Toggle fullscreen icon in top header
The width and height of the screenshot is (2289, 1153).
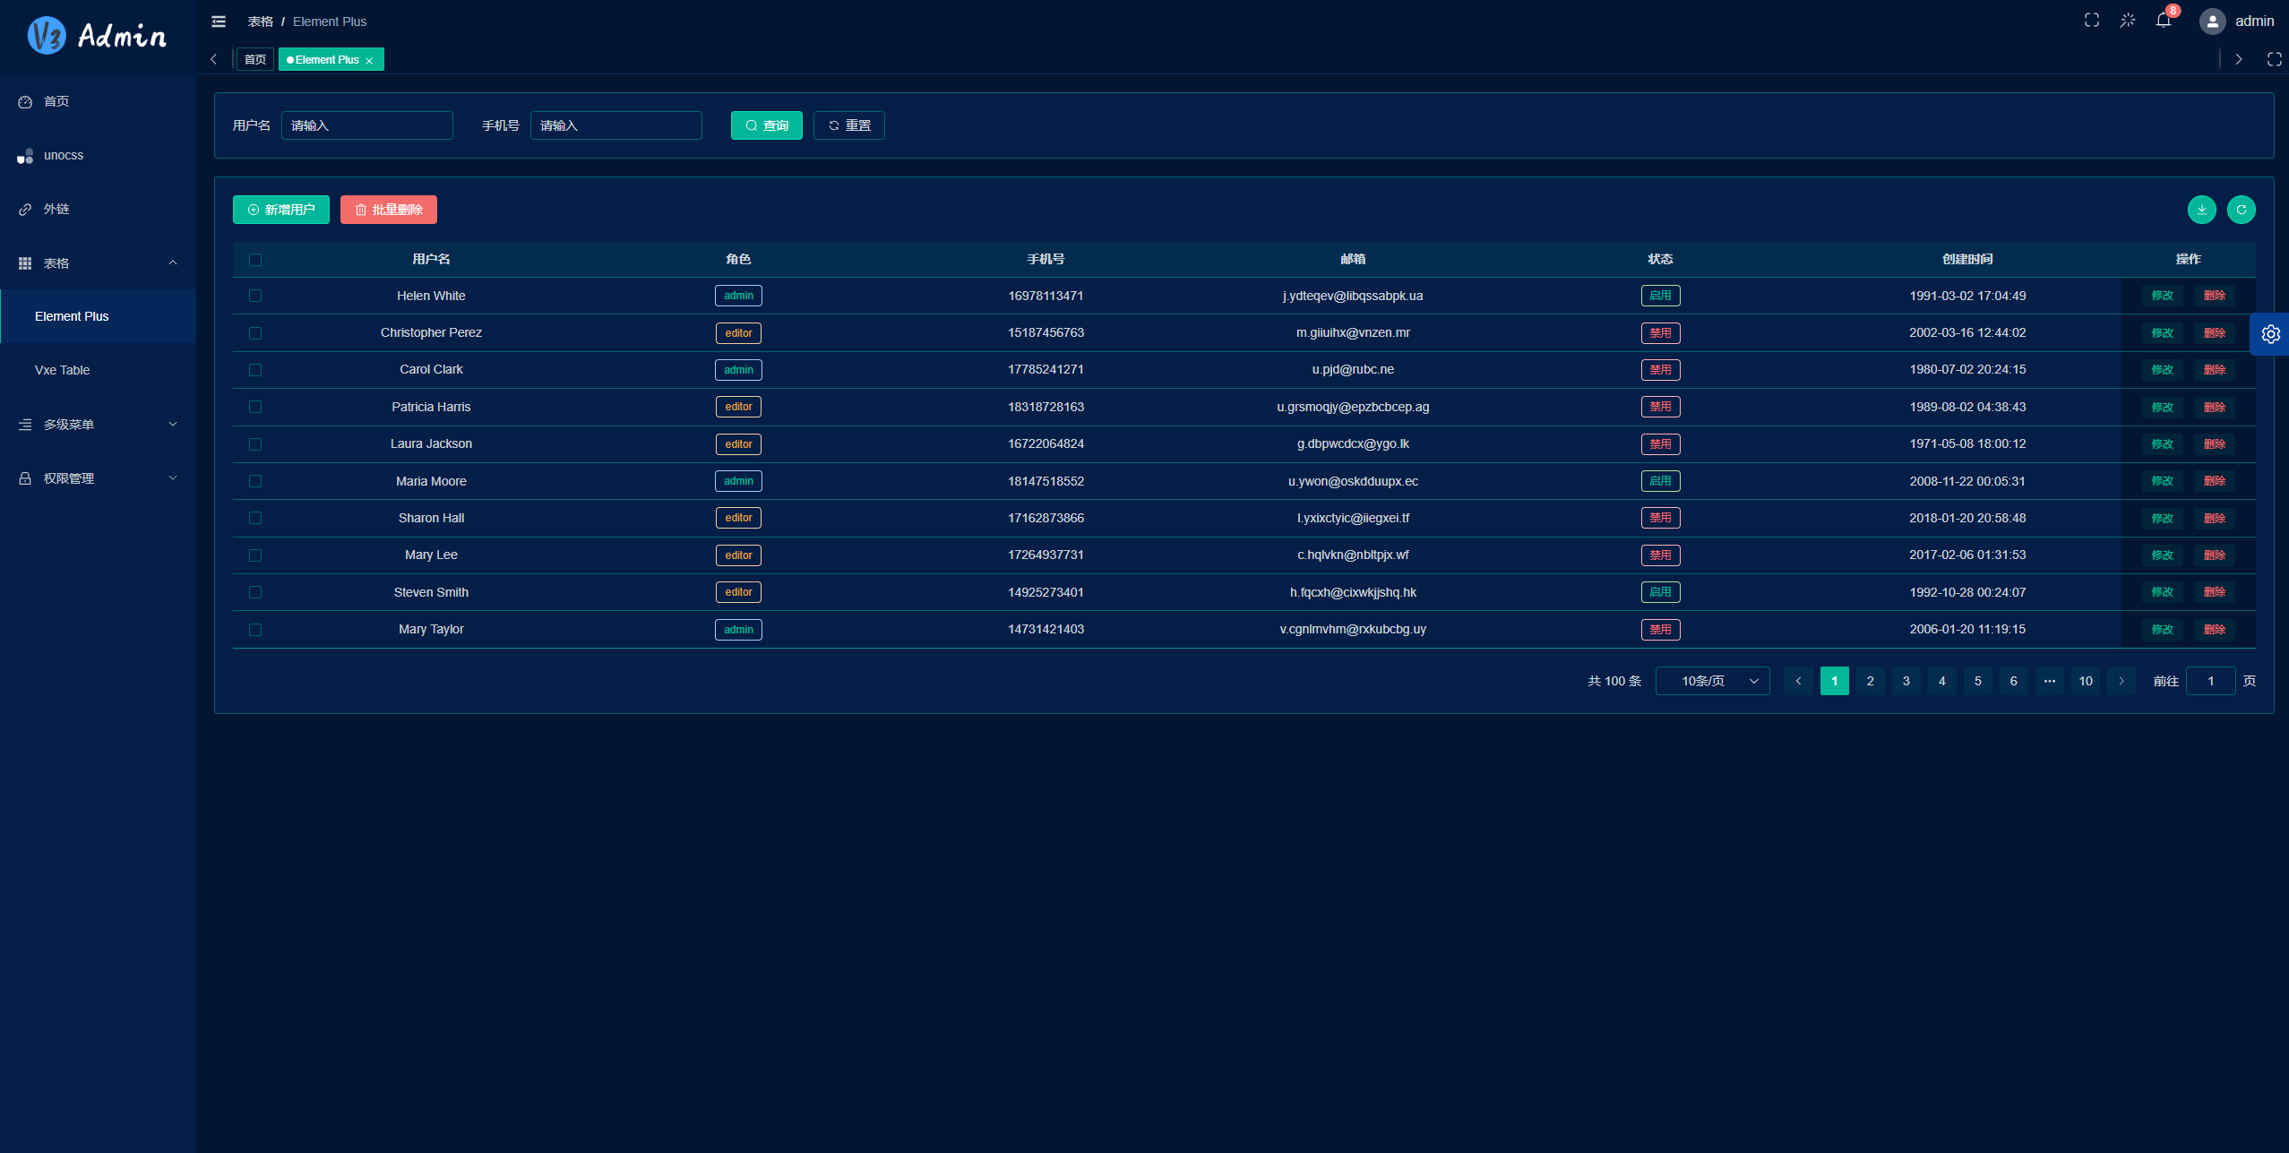[2092, 21]
